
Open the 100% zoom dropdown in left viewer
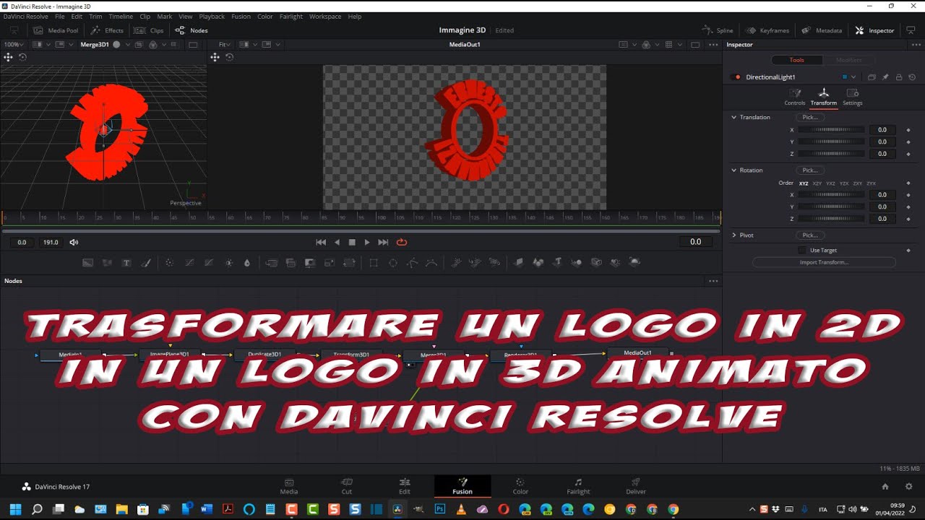(12, 45)
